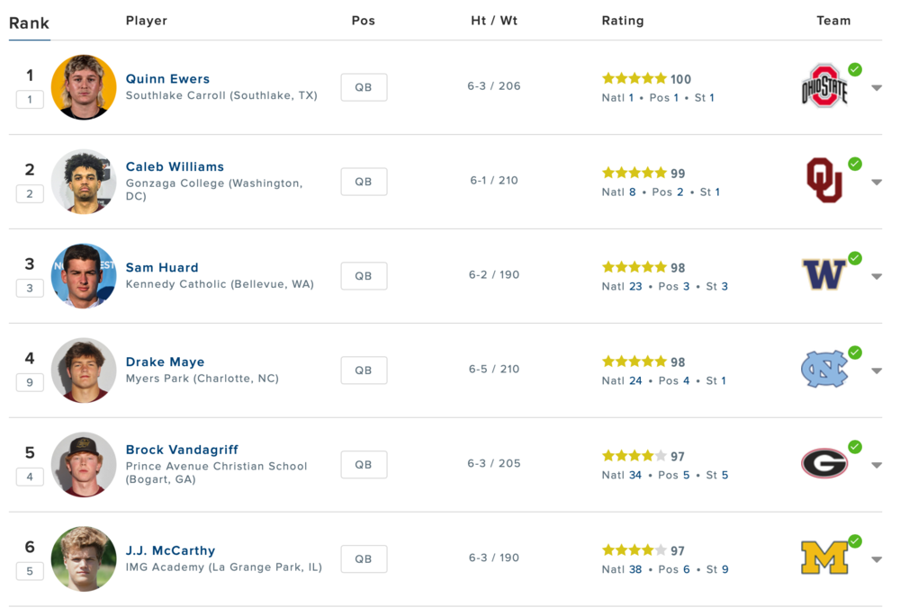This screenshot has width=900, height=616.
Task: Click Brock Vandagriff's four-star rating
Action: 634,456
